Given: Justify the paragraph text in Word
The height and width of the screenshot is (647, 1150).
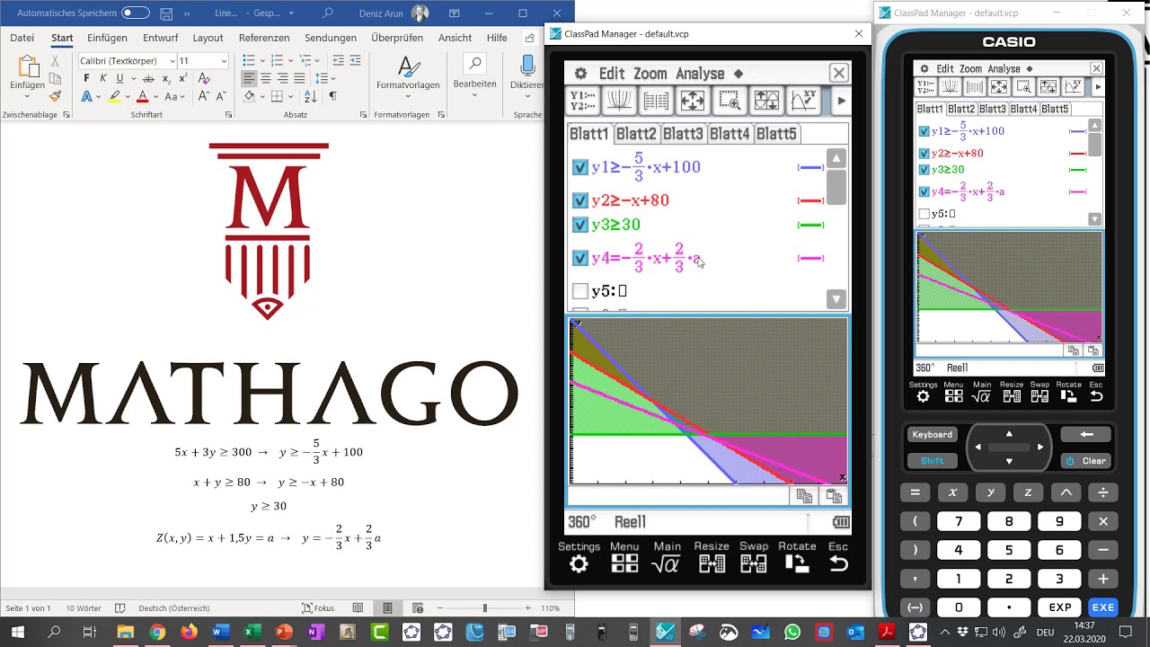Looking at the screenshot, I should tap(299, 79).
